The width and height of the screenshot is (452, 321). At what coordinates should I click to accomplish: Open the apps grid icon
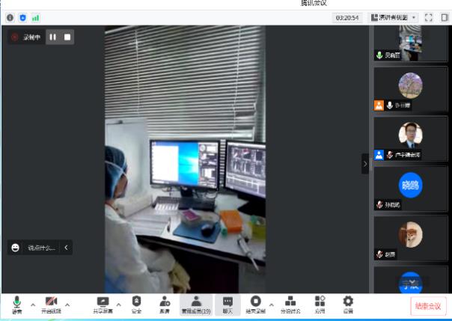[320, 303]
